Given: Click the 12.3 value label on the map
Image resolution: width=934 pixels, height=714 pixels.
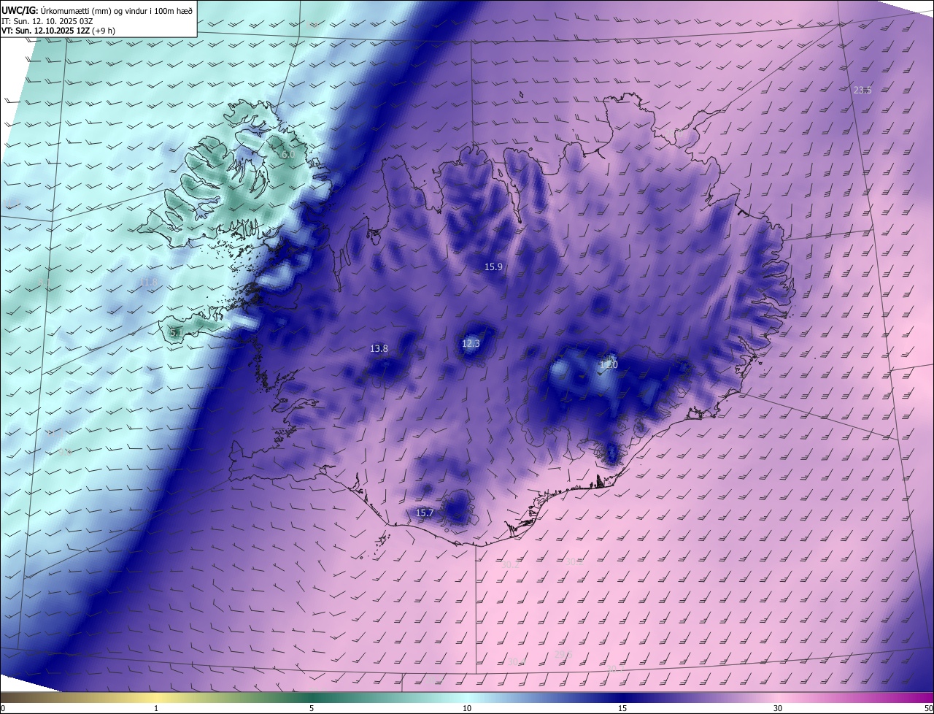Looking at the screenshot, I should point(471,343).
